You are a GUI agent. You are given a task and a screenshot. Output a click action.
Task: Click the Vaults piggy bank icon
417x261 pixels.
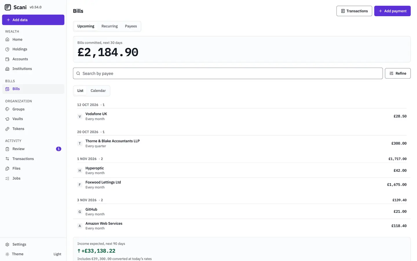click(x=7, y=119)
